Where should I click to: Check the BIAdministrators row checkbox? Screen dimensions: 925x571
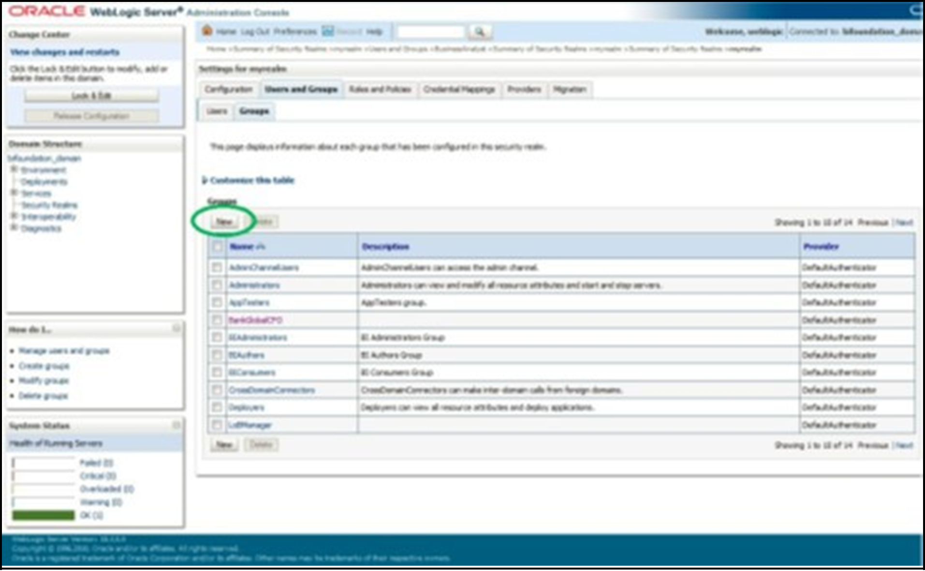pos(217,337)
